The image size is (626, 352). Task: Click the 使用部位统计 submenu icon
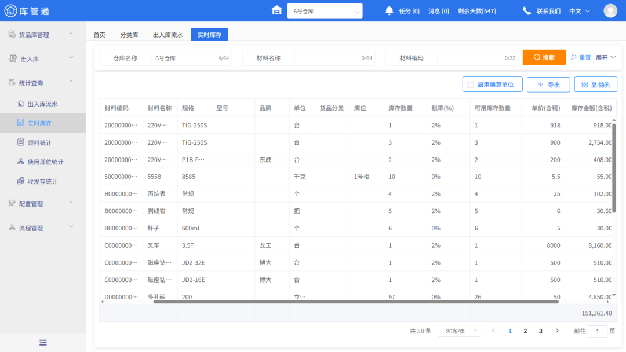coord(21,162)
